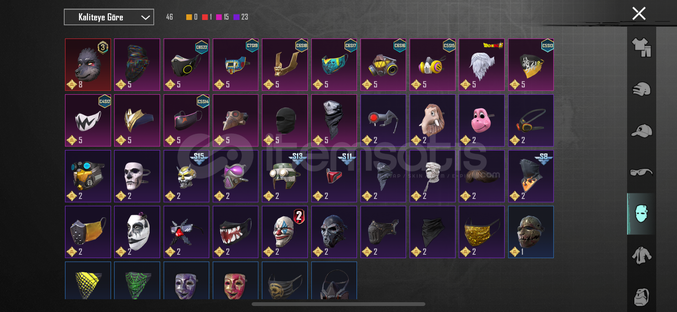
Task: Select the face mask category icon
Action: pyautogui.click(x=641, y=214)
